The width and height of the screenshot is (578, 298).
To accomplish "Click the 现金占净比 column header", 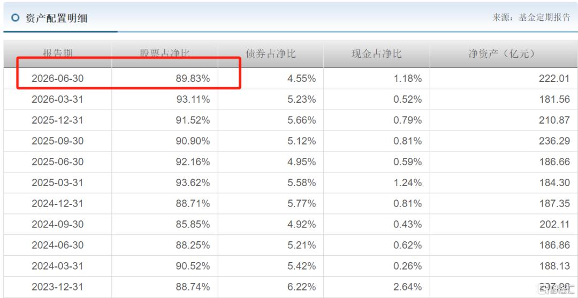I will [x=377, y=54].
